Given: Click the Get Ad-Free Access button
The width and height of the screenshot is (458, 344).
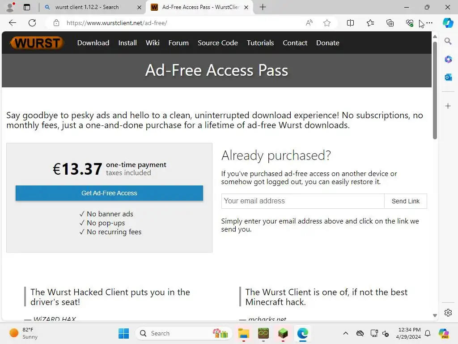Looking at the screenshot, I should click(109, 193).
